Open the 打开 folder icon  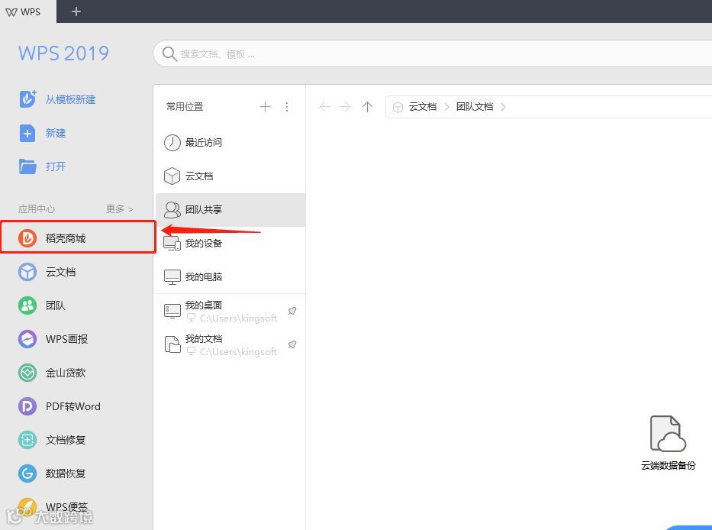(27, 166)
